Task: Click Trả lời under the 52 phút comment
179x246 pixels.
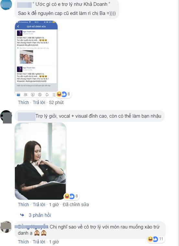Action: pyautogui.click(x=39, y=102)
